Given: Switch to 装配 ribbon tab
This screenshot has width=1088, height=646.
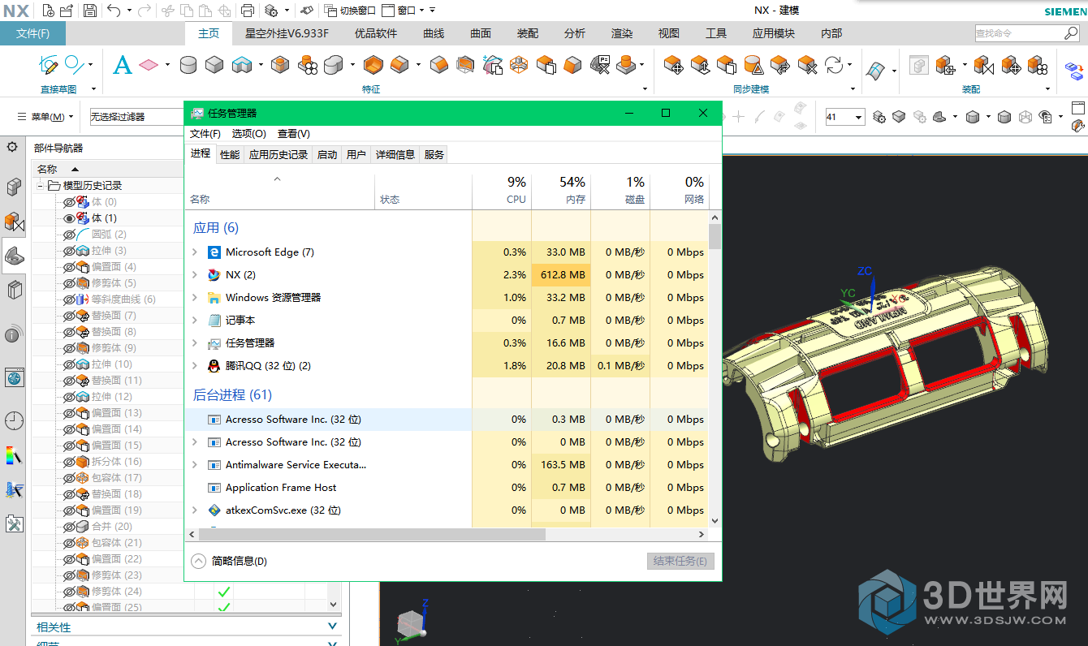Looking at the screenshot, I should (528, 33).
